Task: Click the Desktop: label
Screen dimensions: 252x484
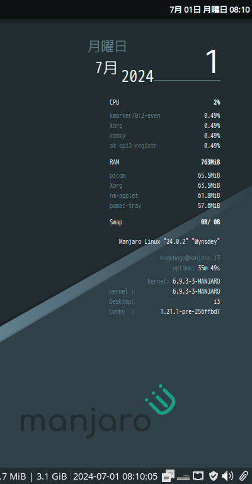Action: click(x=122, y=302)
